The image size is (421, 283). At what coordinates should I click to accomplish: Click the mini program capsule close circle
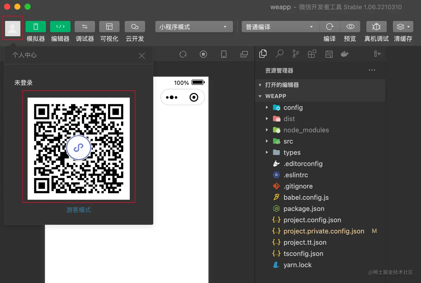coord(194,97)
